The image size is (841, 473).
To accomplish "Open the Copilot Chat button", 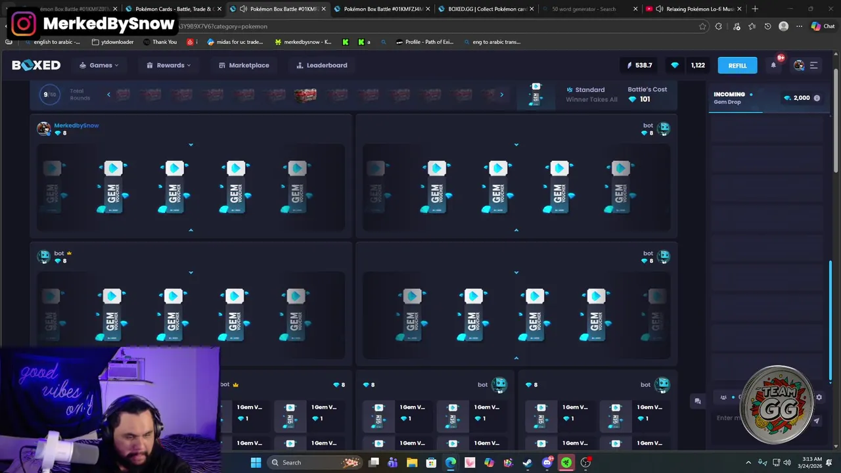I will click(x=822, y=26).
